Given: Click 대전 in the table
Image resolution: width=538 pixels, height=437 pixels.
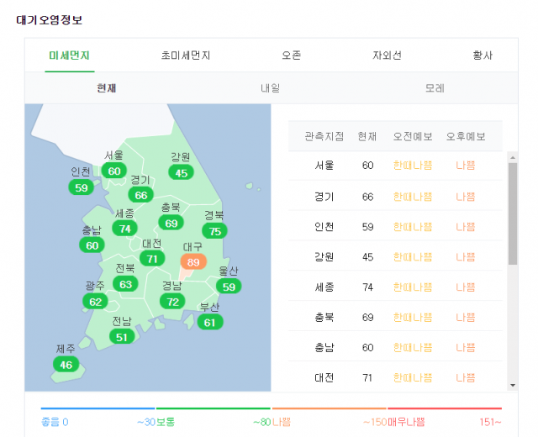Looking at the screenshot, I should [324, 377].
